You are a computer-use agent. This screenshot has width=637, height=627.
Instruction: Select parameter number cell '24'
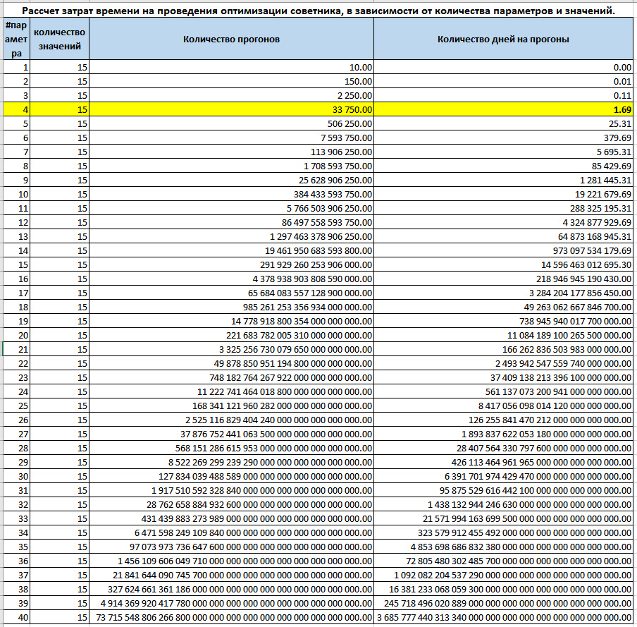point(16,391)
